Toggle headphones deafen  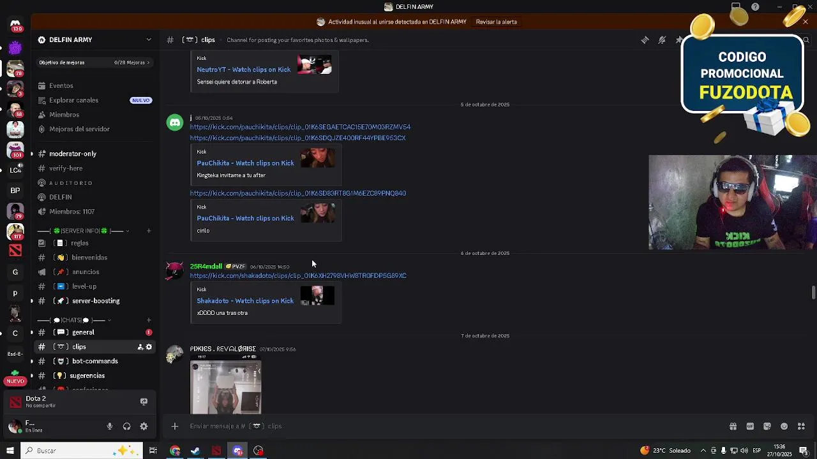[x=126, y=426]
